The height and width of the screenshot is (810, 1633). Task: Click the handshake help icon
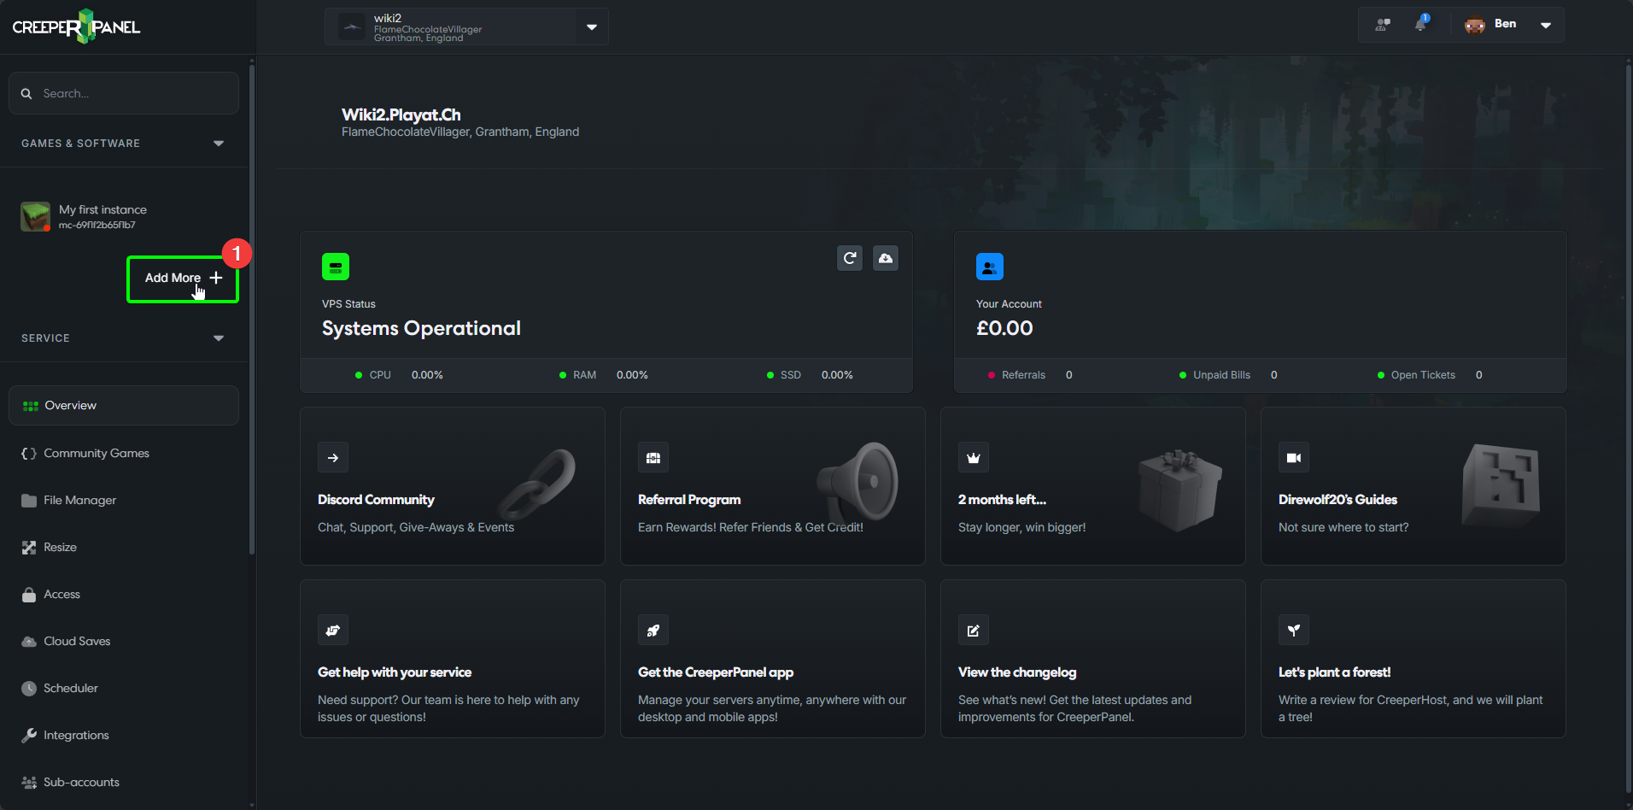point(333,631)
